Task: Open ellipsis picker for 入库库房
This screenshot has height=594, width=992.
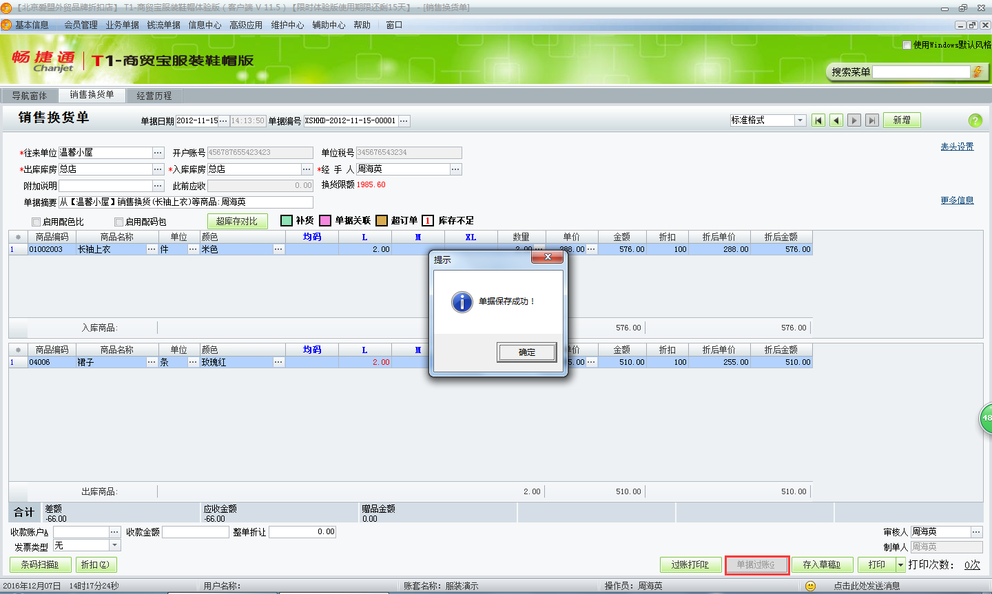Action: coord(307,169)
